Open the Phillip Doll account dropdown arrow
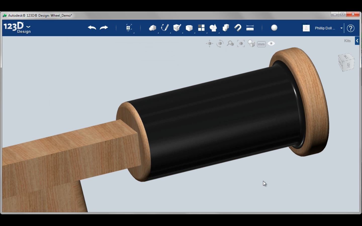Image resolution: width=362 pixels, height=226 pixels. click(x=341, y=28)
